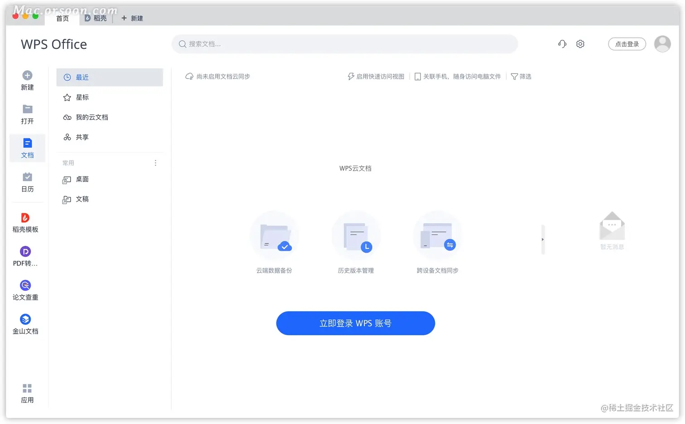Click 关联手机，随身访问电脑文件 link
This screenshot has height=424, width=685.
(458, 77)
